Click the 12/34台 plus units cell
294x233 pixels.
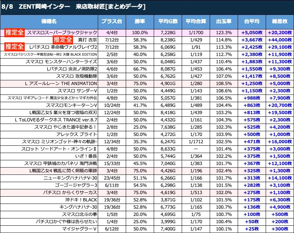[112, 142]
